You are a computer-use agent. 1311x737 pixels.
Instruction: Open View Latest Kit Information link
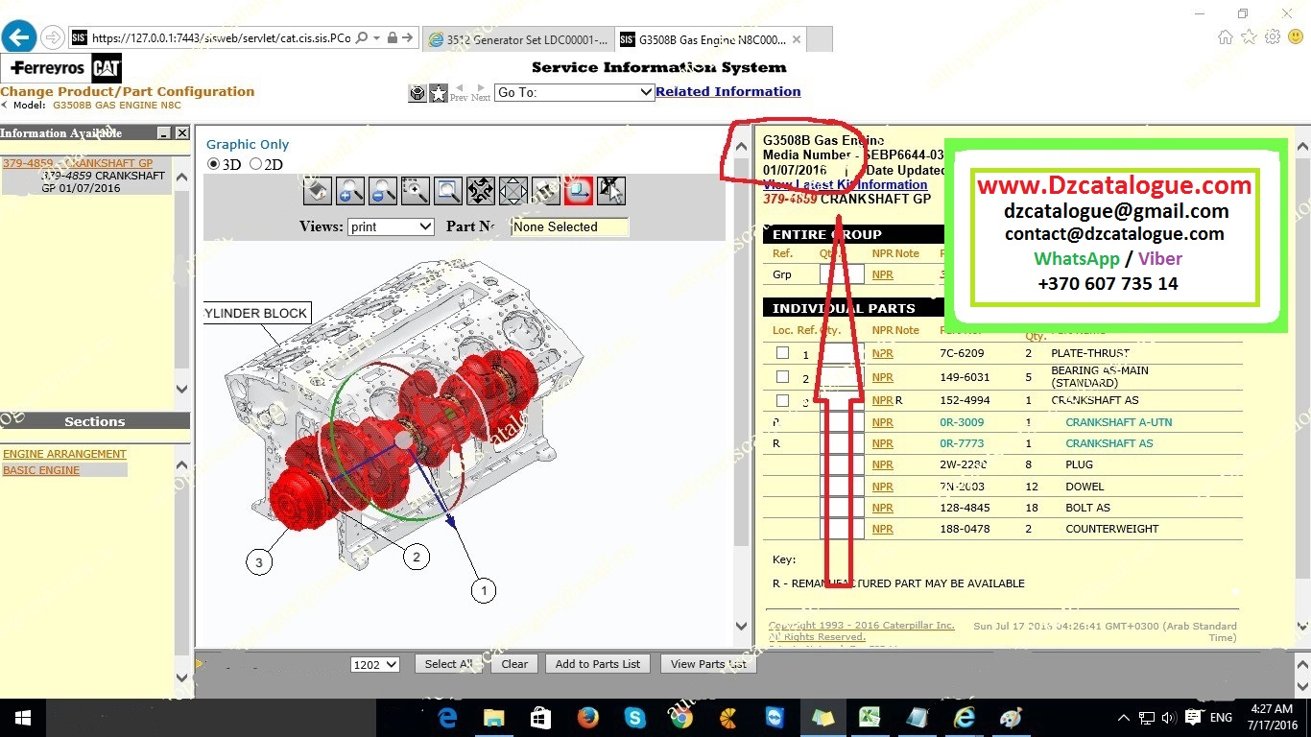pos(846,184)
